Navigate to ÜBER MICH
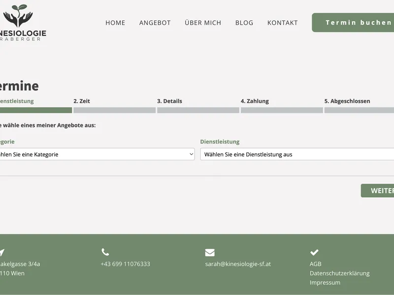This screenshot has width=394, height=295. coord(203,23)
